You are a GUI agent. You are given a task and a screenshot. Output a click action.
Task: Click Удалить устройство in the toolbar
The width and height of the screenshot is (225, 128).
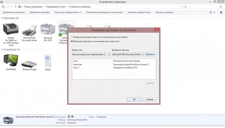(164, 12)
